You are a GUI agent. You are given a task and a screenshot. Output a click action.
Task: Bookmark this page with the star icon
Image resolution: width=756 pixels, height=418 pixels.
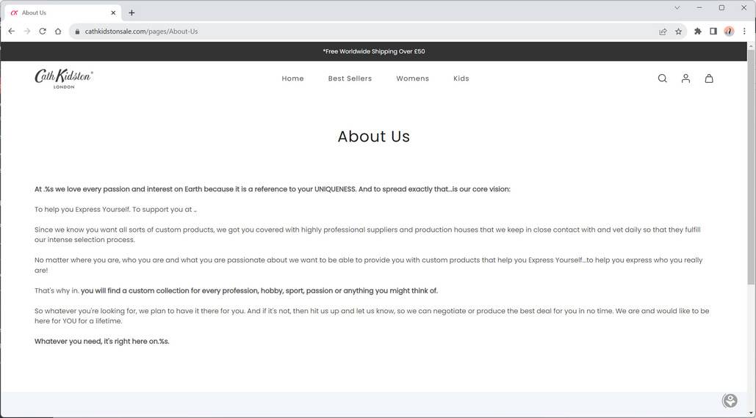coord(678,32)
